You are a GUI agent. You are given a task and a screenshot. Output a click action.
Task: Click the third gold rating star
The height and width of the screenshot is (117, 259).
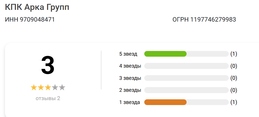[48, 87]
